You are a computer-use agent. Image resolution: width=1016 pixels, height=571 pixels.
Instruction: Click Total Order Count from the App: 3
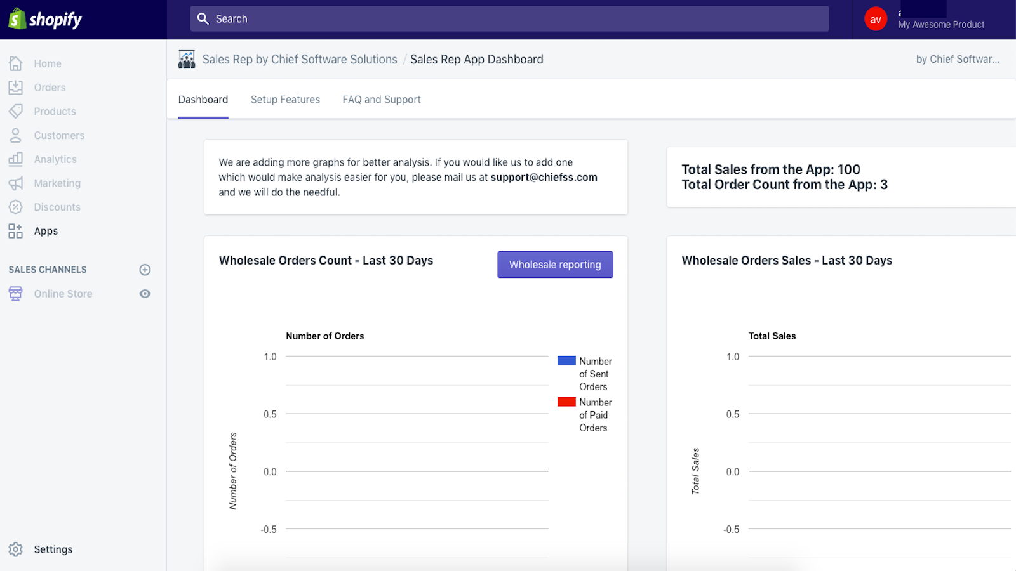click(785, 185)
